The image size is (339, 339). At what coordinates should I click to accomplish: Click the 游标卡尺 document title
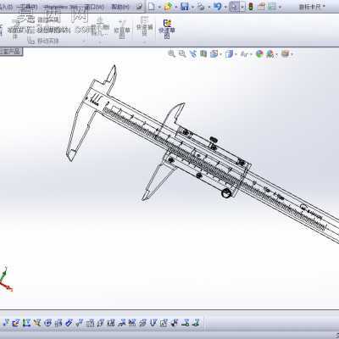tap(310, 7)
